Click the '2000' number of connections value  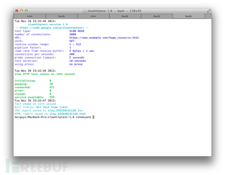pyautogui.click(x=73, y=35)
